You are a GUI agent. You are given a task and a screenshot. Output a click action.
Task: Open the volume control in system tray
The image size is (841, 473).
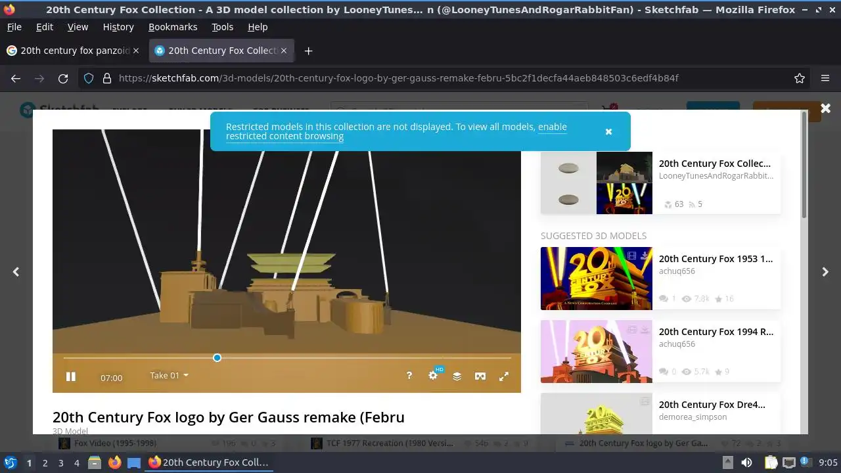[746, 462]
